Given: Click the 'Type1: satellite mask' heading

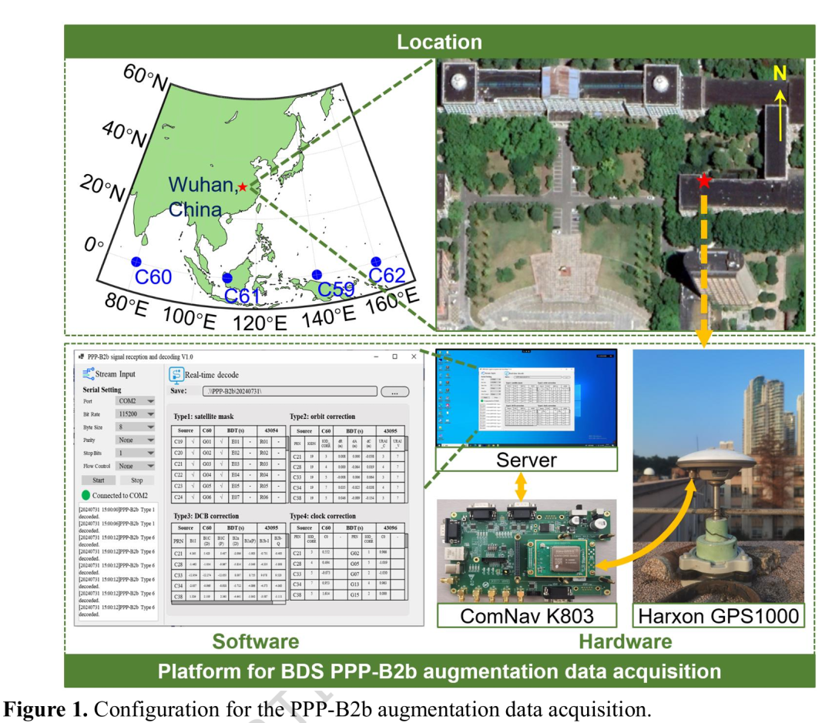Looking at the screenshot, I should (x=203, y=417).
